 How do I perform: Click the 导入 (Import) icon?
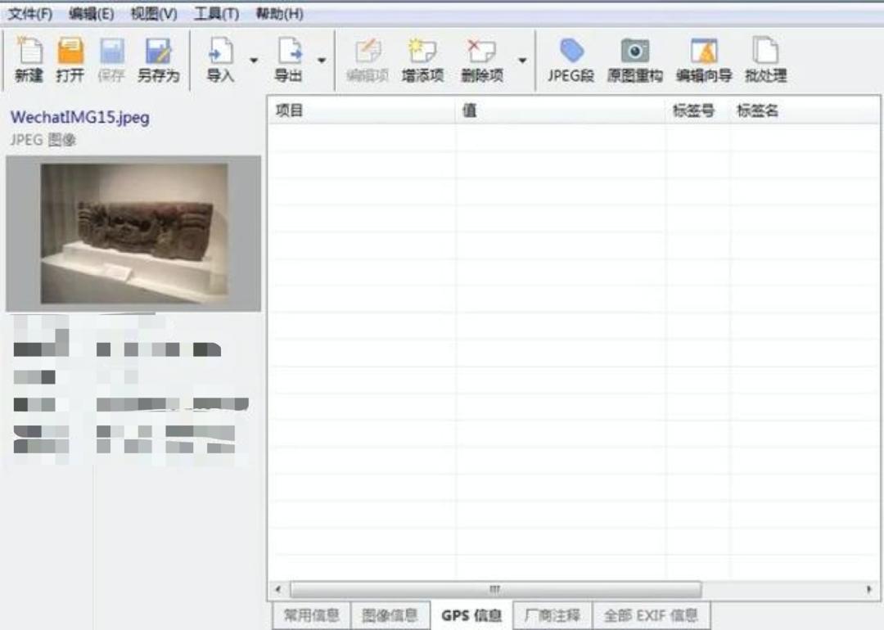pyautogui.click(x=220, y=52)
